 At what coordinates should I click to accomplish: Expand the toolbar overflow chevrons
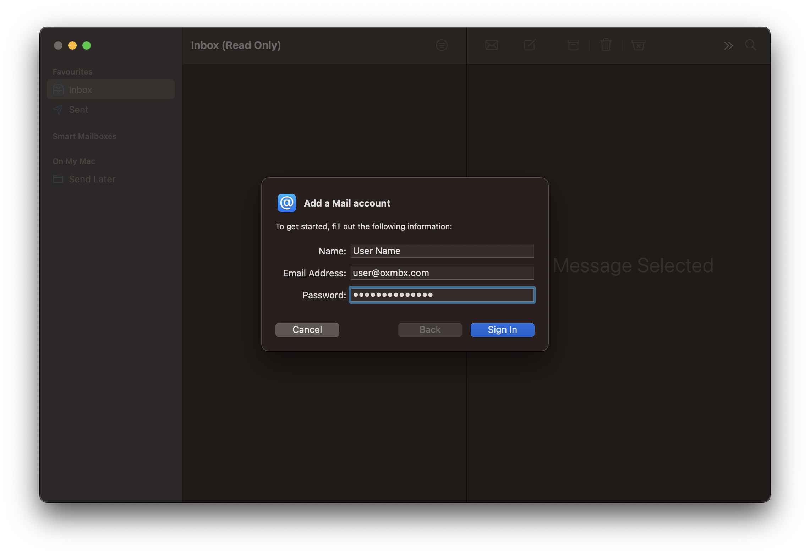(728, 46)
